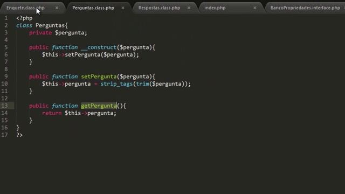Open the BancoPropriedades.interface.php tab

(x=305, y=8)
